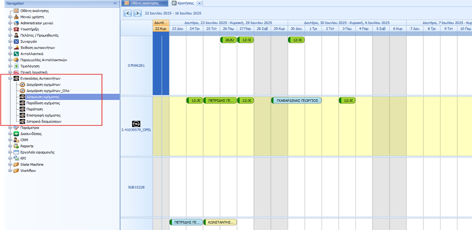The width and height of the screenshot is (472, 230).
Task: Click the CRM tree node icon
Action: coord(16,140)
